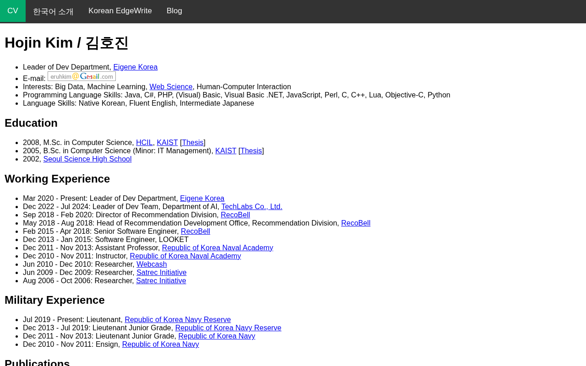Open Republic of Korea Navy link on Ensign line

coord(161,344)
